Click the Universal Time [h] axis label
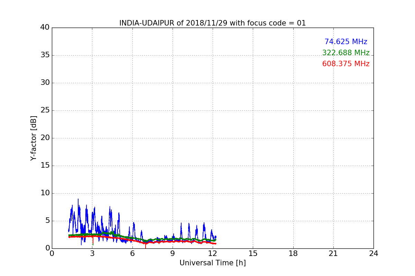415x276 pixels. point(213,263)
